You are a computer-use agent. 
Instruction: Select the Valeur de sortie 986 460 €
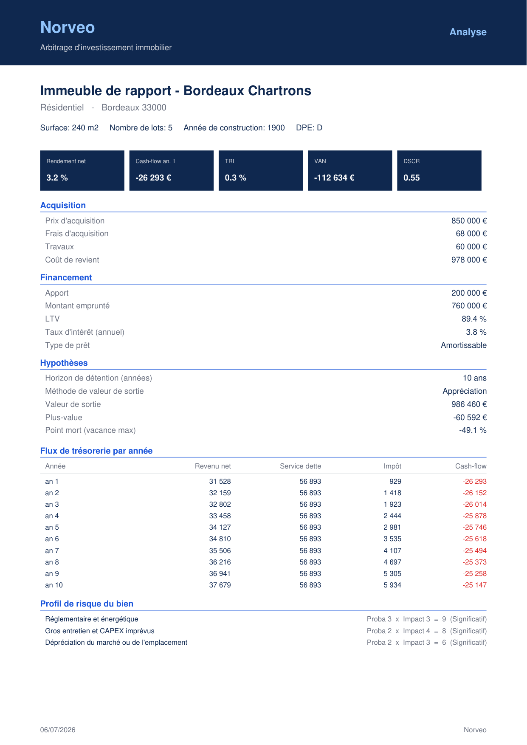[x=469, y=404]
